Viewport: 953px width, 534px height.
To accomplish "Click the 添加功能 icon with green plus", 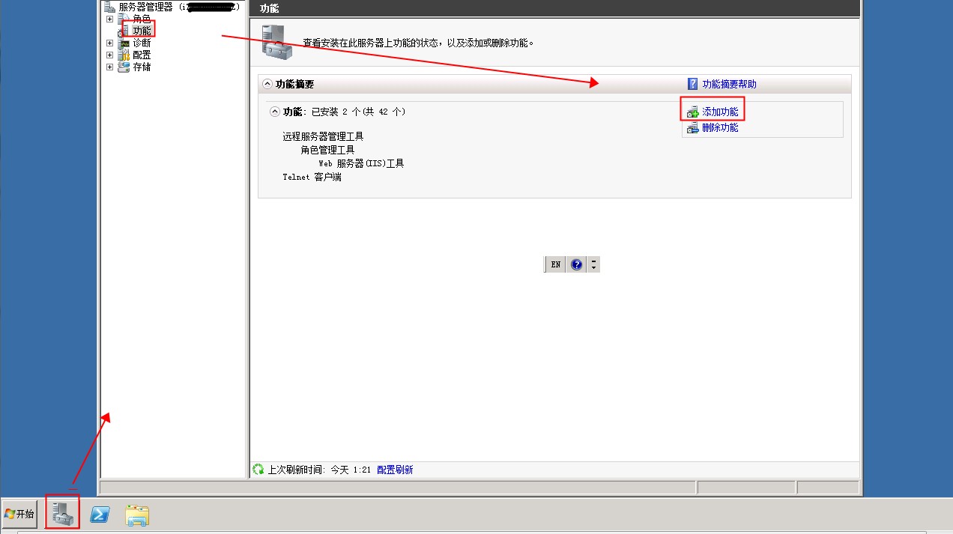I will coord(693,112).
